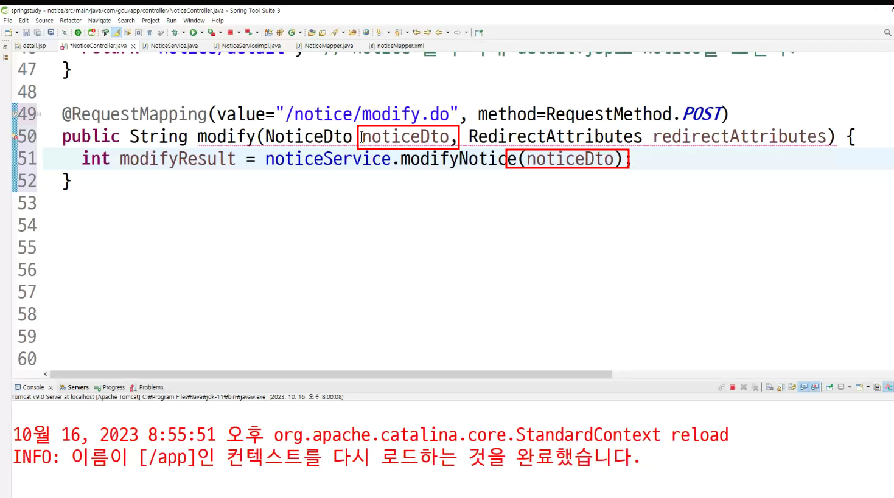Click the New Java Class icon
This screenshot has width=894, height=498.
(x=292, y=32)
